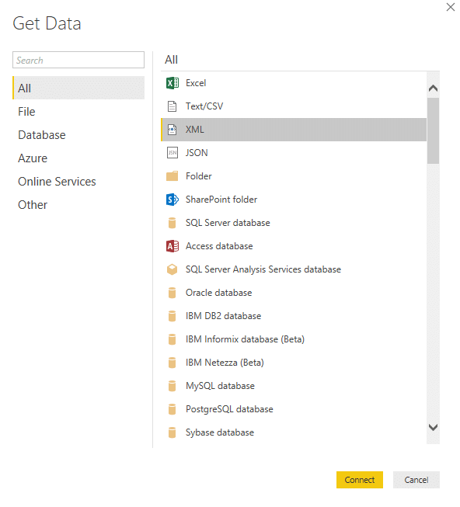The image size is (460, 507).
Task: Click the scroll up arrow
Action: coord(433,89)
